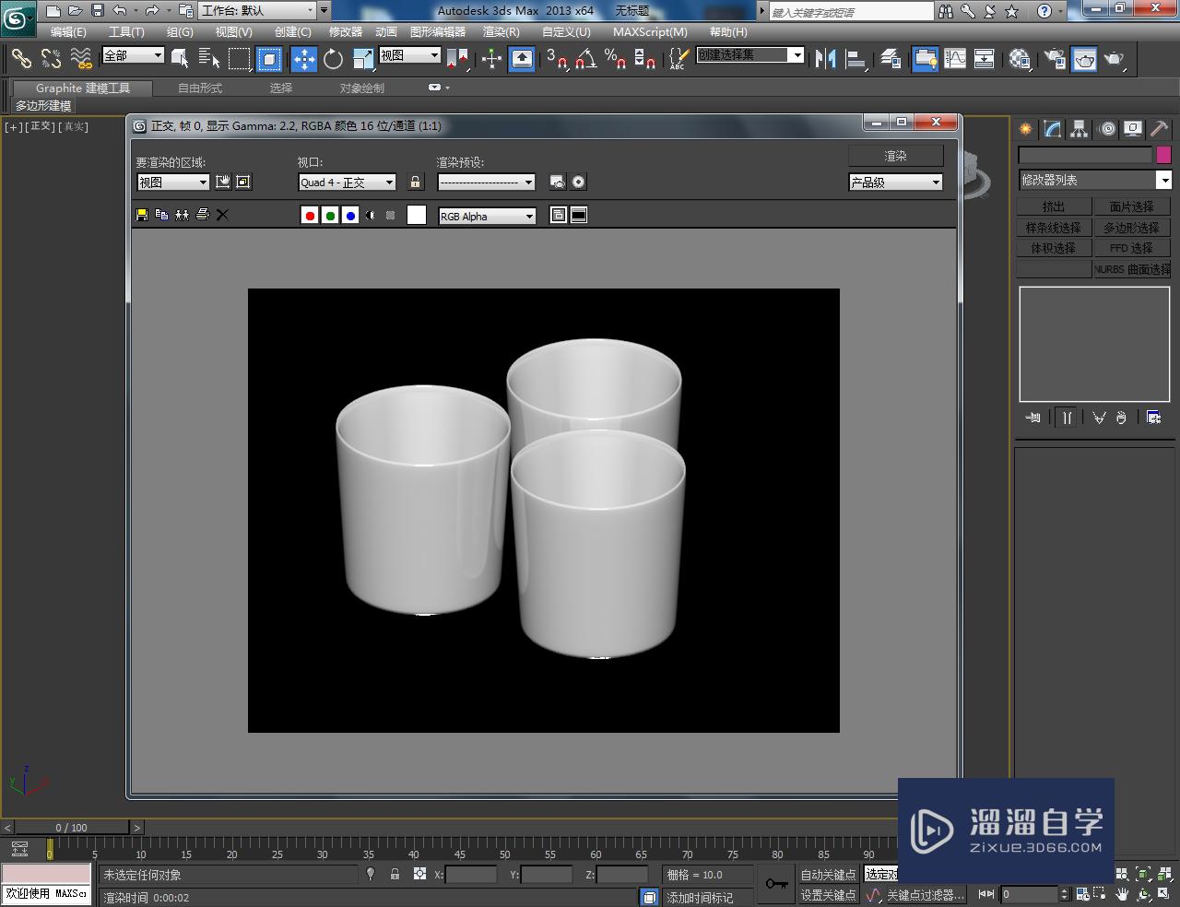Click the 渲染 render button
The image size is (1180, 907).
(895, 156)
